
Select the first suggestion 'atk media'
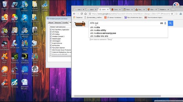click(128, 27)
